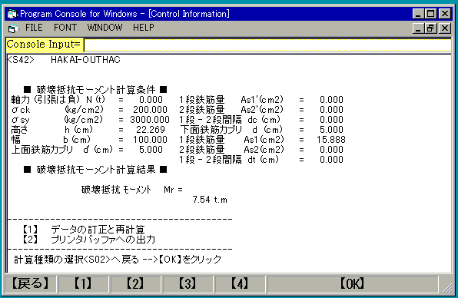Click the σsy value 3000.000
The image size is (458, 298).
click(150, 120)
